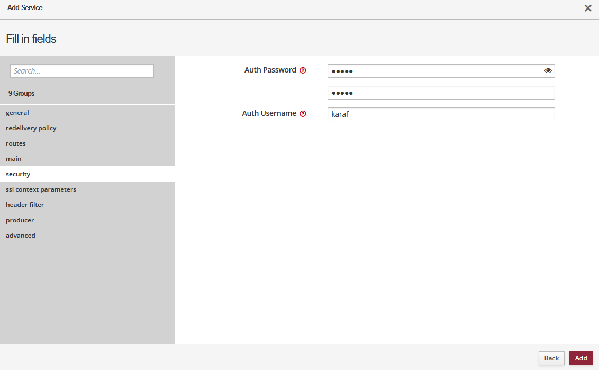Click into the Auth Password field
599x370 pixels.
coord(434,71)
